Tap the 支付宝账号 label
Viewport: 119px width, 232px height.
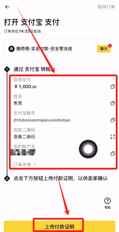click(x=24, y=113)
